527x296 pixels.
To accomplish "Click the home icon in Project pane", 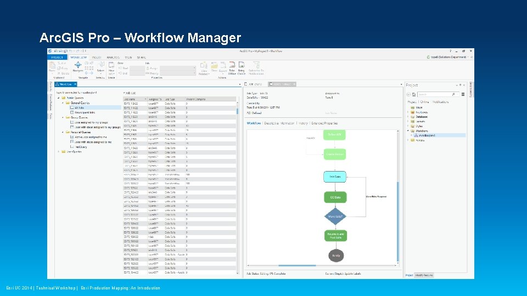I will (x=414, y=95).
